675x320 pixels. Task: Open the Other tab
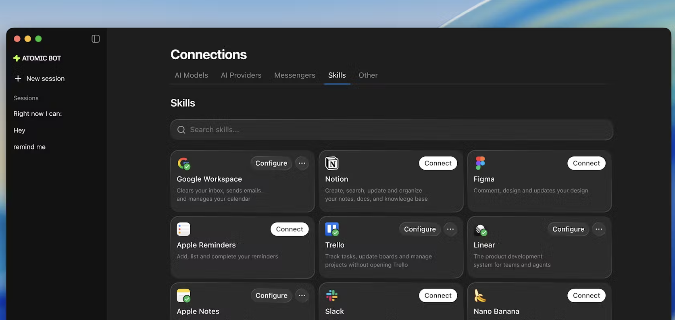click(x=368, y=75)
